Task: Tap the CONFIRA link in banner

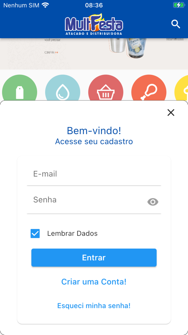Action: [x=51, y=53]
